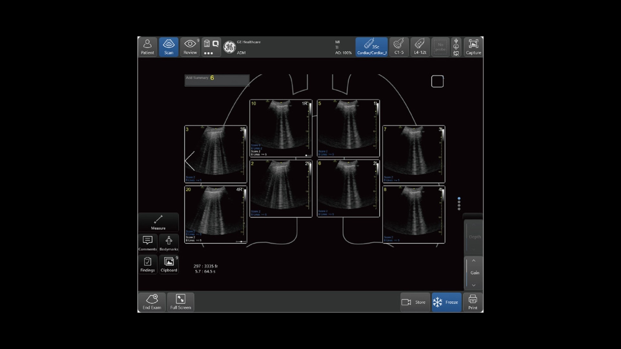The height and width of the screenshot is (349, 621).
Task: Click the time counter 5.7 : 64.5 s
Action: [205, 271]
